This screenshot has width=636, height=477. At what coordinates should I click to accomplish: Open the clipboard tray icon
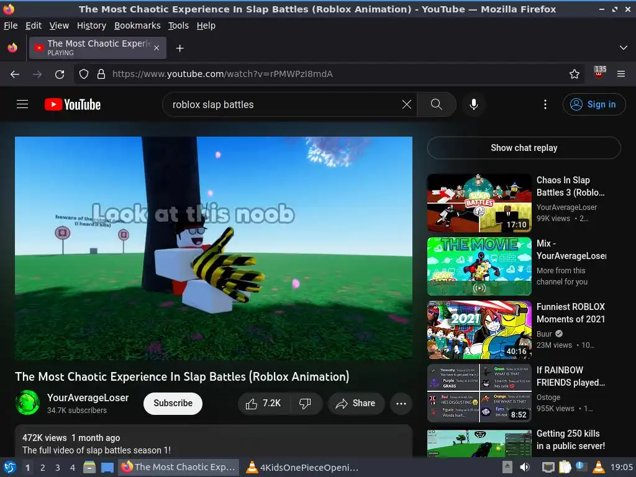tap(565, 467)
